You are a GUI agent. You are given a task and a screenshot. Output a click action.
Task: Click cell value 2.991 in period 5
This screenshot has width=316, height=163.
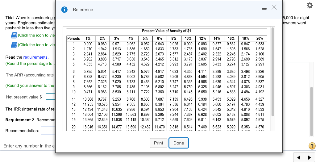(260, 64)
